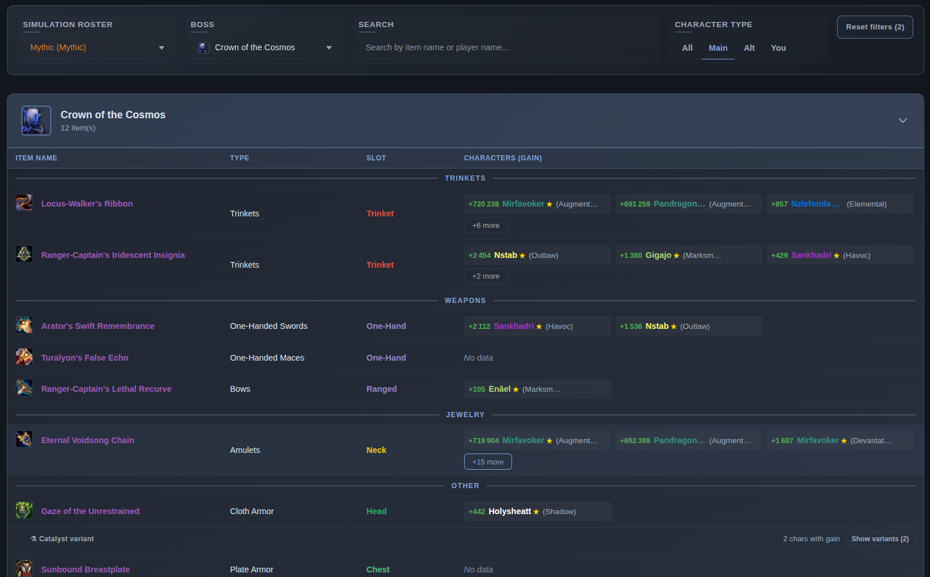
Task: Click star next to Holysheatt
Action: pos(536,512)
